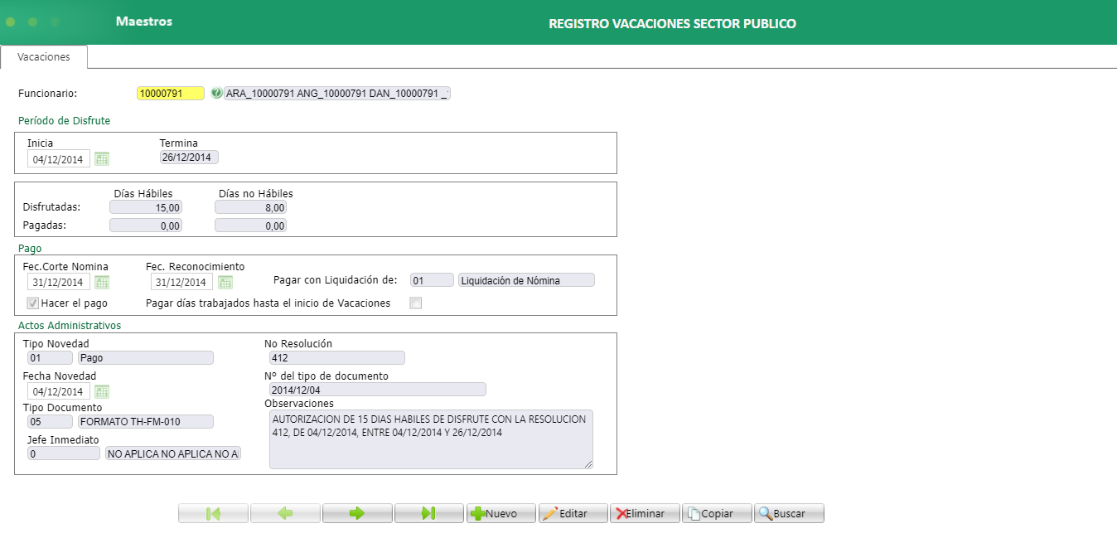The height and width of the screenshot is (543, 1117).
Task: Click the NO APLICA Jefe Inmediato name field
Action: pyautogui.click(x=173, y=453)
